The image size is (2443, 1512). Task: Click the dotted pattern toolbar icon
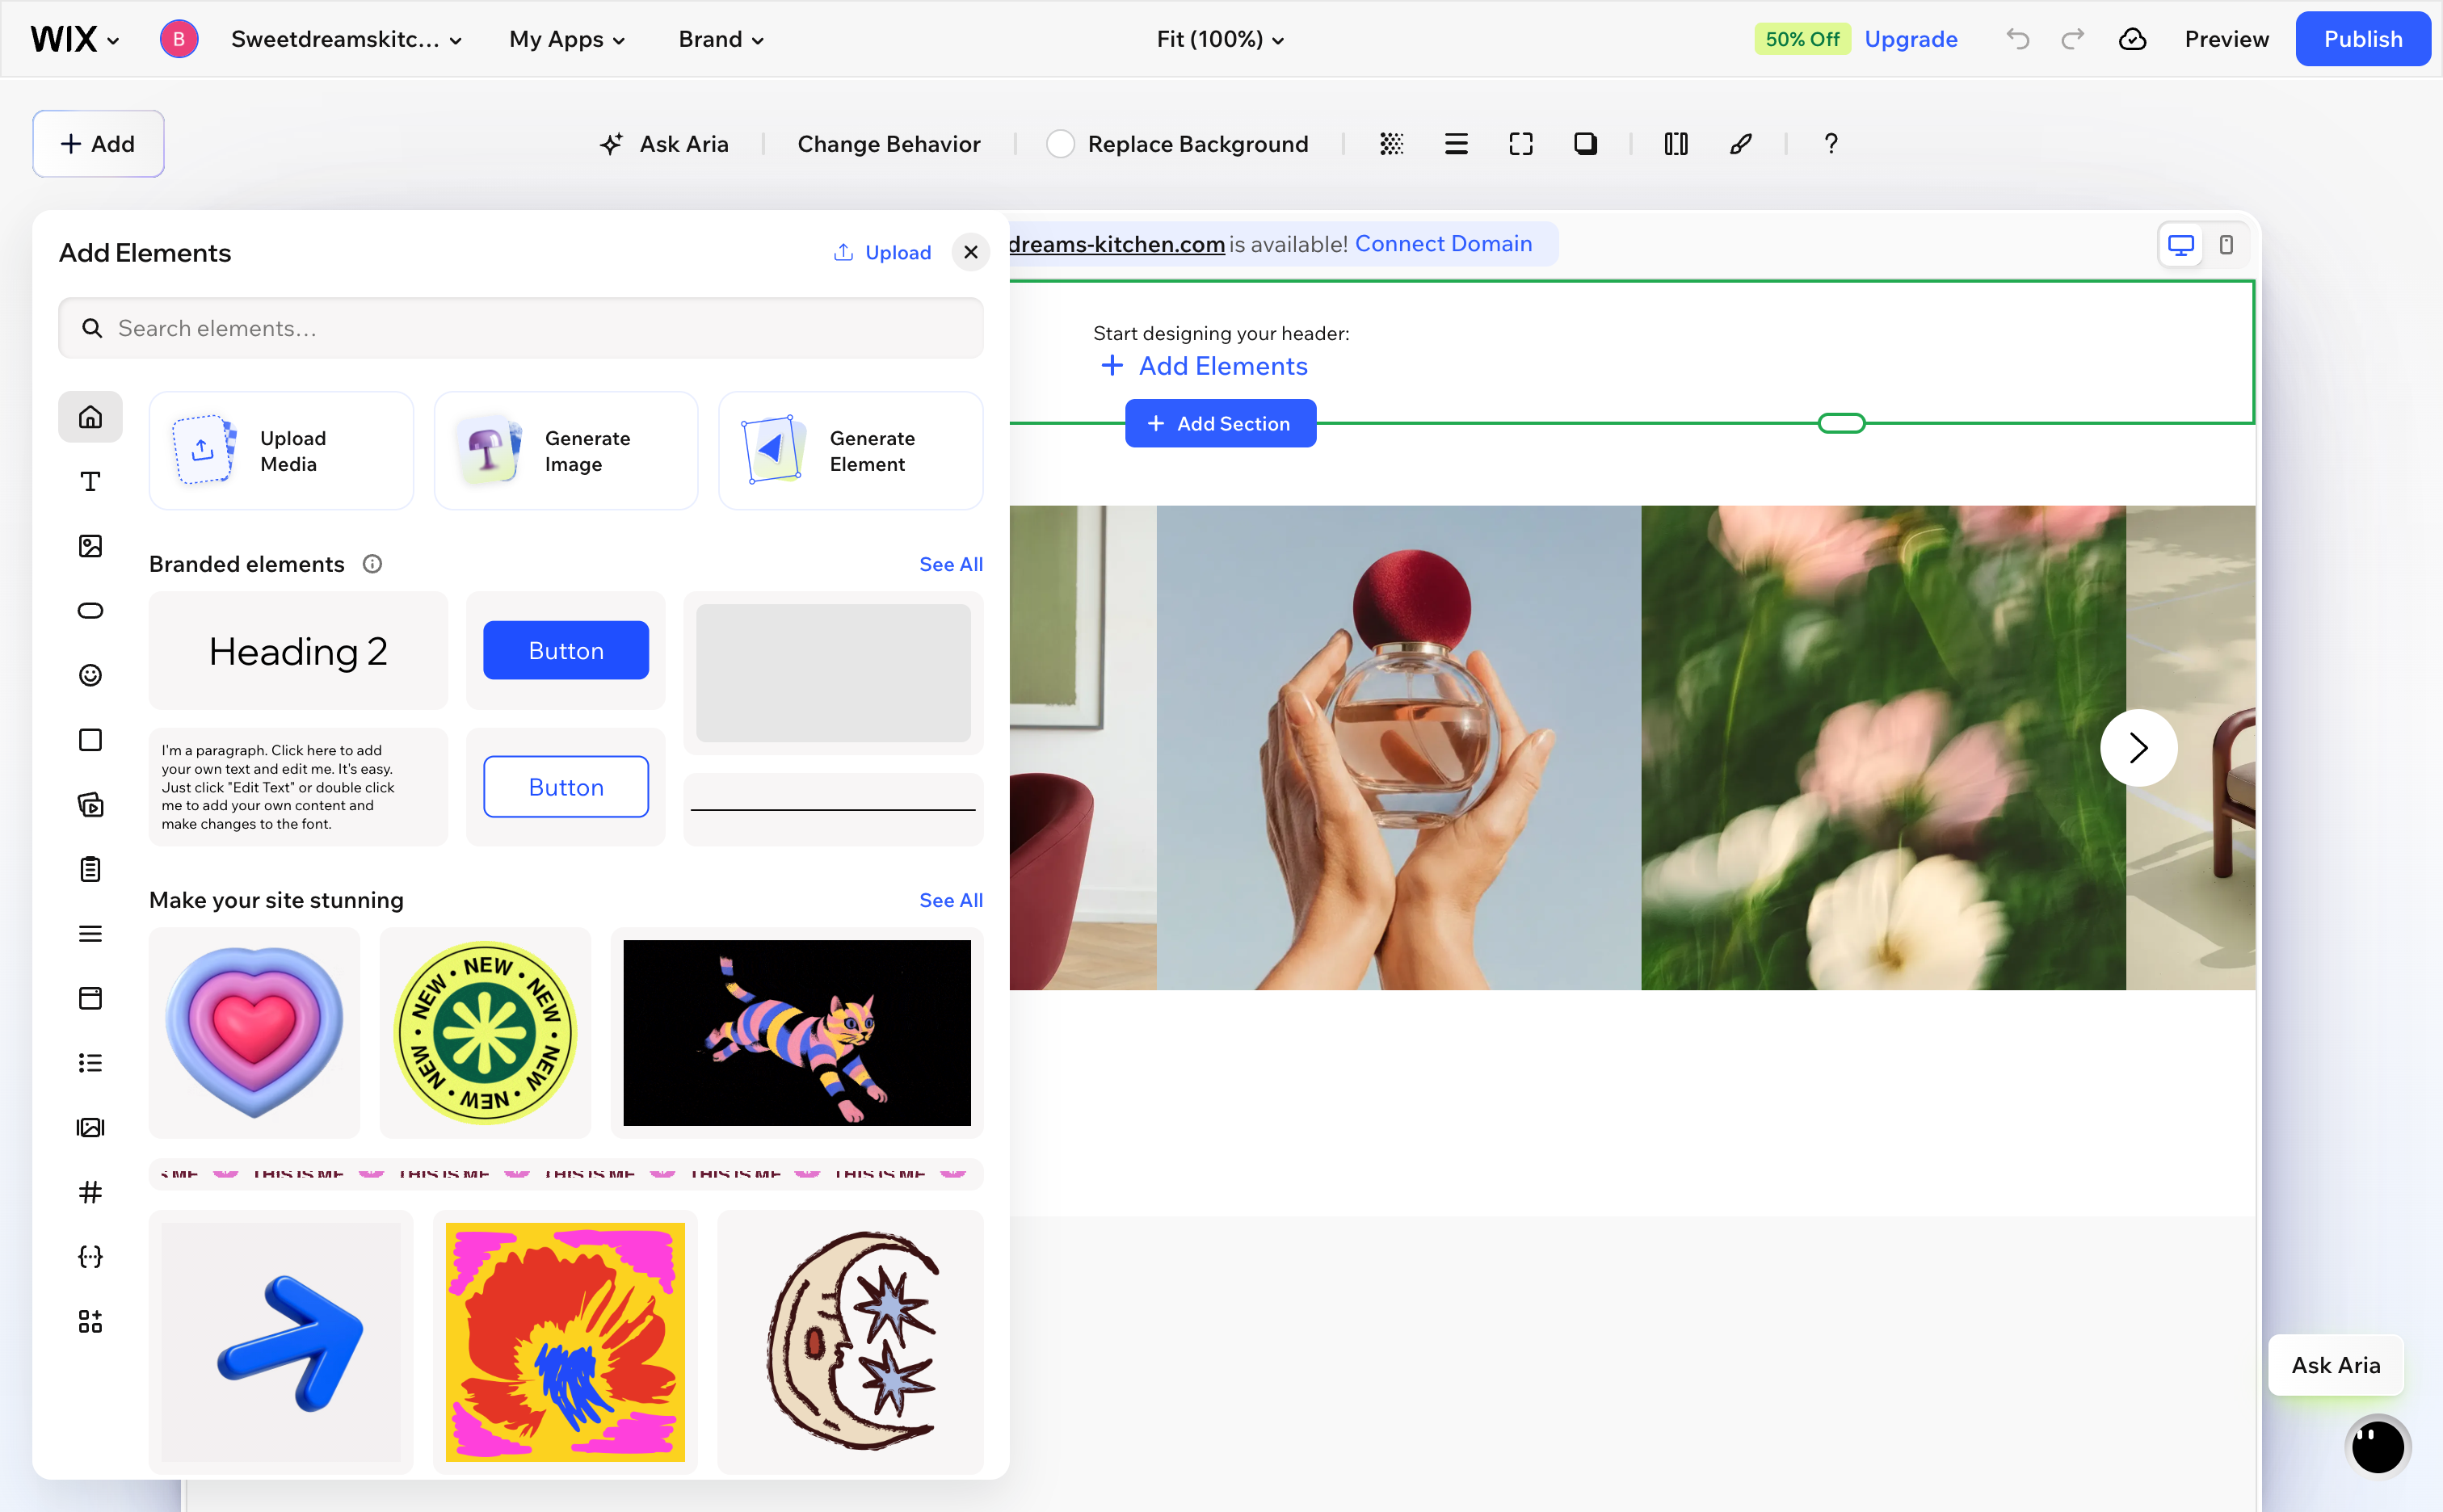point(1391,144)
